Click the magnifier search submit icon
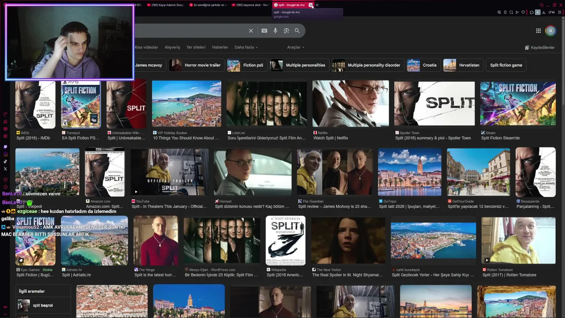 [x=297, y=31]
